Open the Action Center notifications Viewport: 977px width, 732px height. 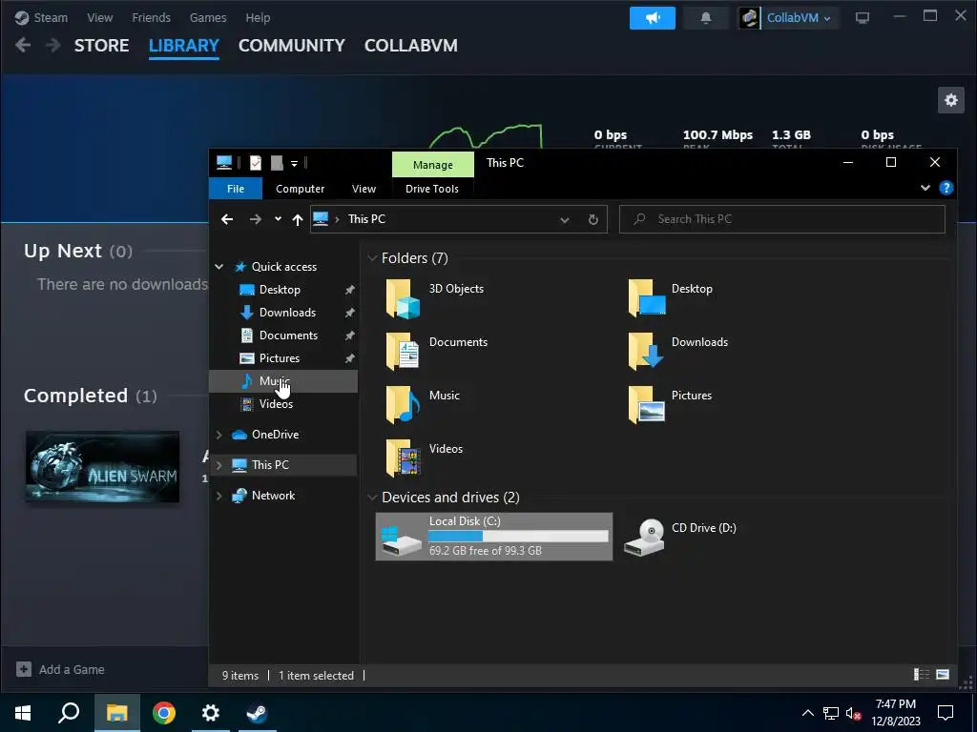pyautogui.click(x=946, y=713)
